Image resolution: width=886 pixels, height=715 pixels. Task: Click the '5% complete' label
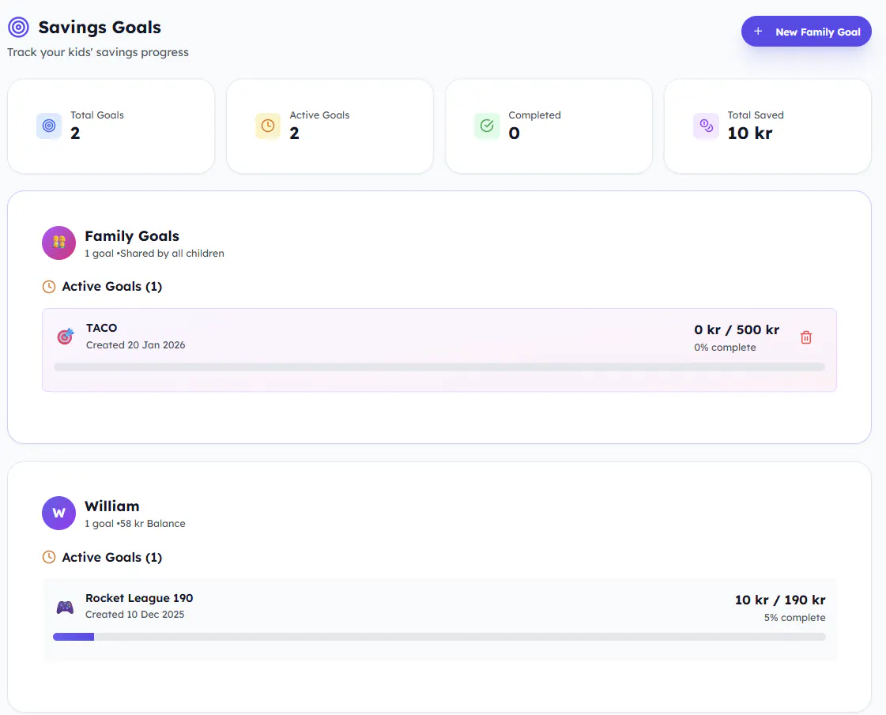tap(794, 618)
